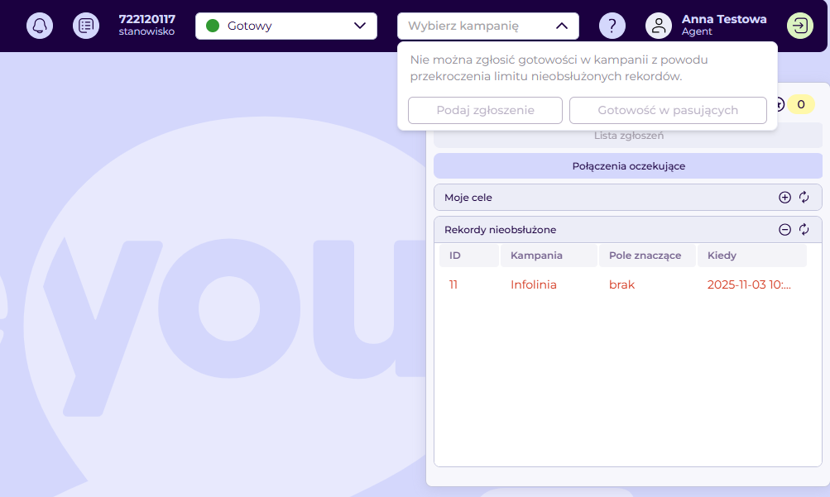Click the green logout icon
Screen dimensions: 830x497
800,26
